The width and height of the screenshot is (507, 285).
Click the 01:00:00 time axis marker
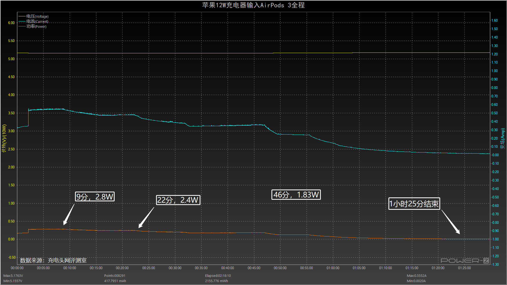point(333,268)
